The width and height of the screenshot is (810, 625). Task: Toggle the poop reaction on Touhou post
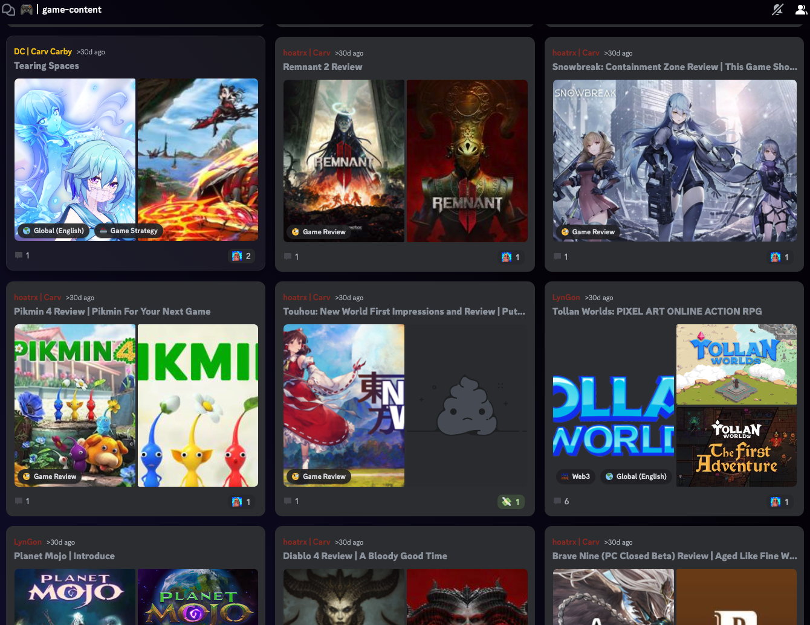click(x=511, y=501)
